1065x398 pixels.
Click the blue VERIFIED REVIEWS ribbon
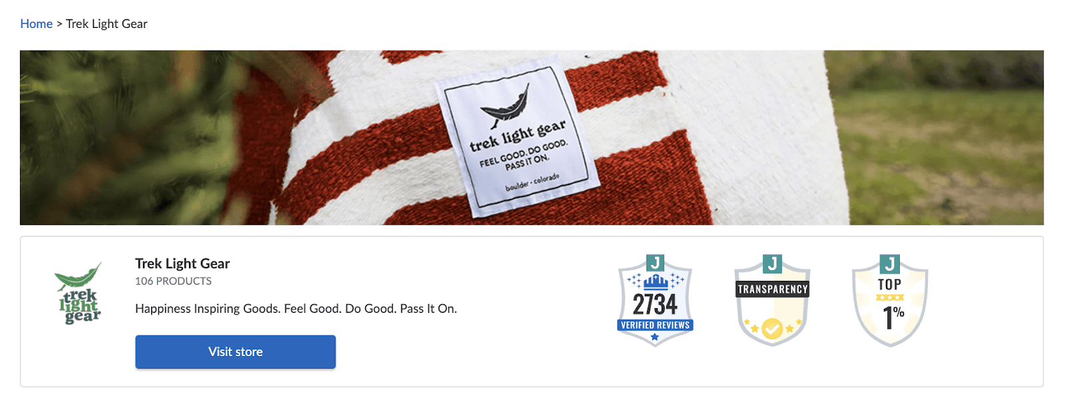(x=656, y=325)
